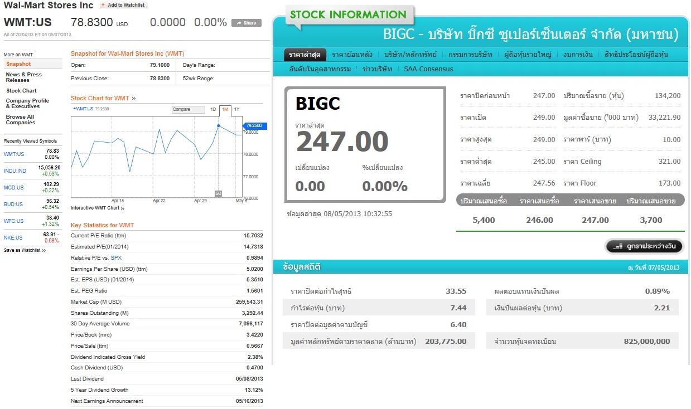The image size is (691, 409).
Task: Click the 5 Year Dividend Growth value 13.12%
Action: coord(254,390)
